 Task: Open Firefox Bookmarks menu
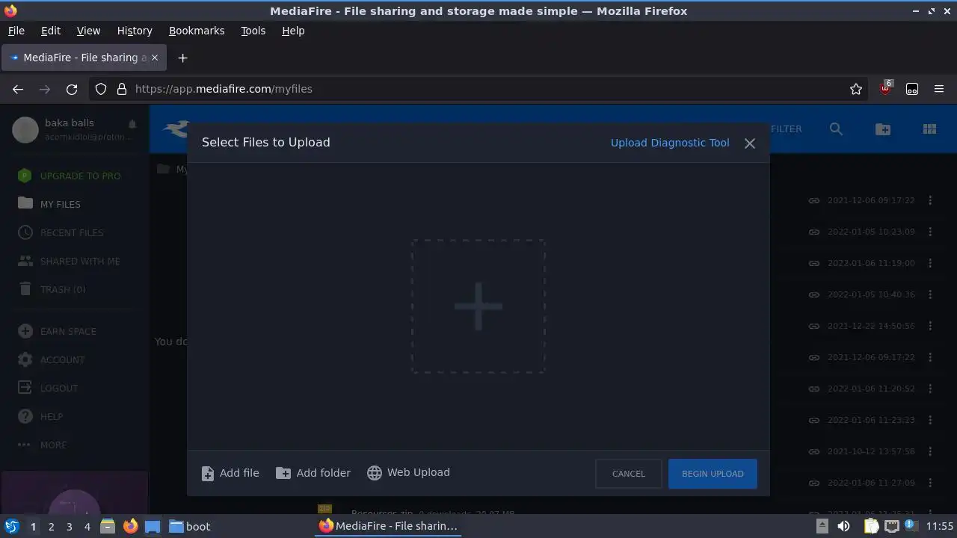[x=197, y=31]
